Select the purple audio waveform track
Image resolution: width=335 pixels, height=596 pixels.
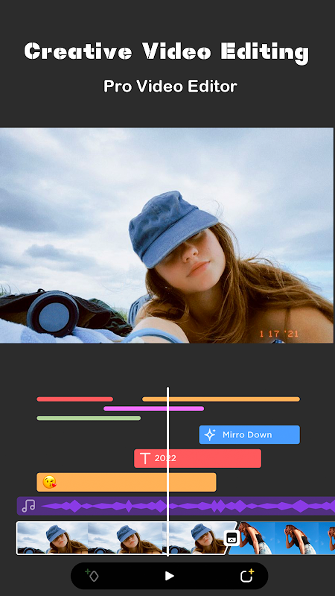tap(176, 506)
